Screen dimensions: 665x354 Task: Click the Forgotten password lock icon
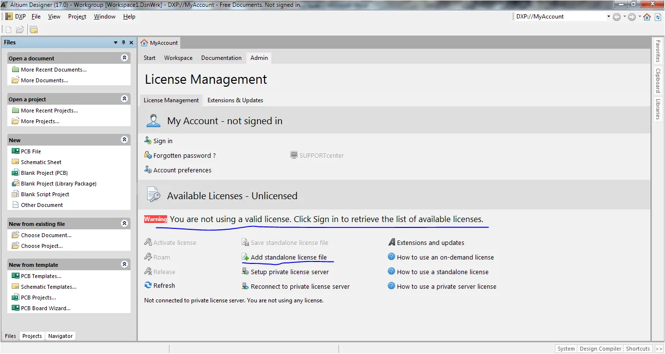pos(148,155)
